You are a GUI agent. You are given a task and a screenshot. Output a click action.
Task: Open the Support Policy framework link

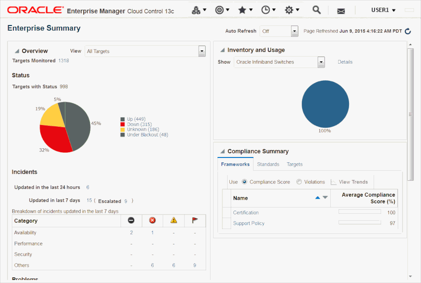pyautogui.click(x=249, y=223)
